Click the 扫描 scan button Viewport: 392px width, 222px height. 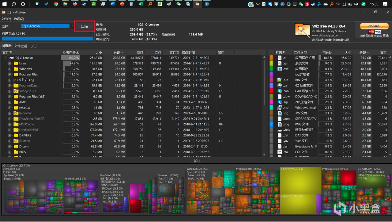click(84, 26)
